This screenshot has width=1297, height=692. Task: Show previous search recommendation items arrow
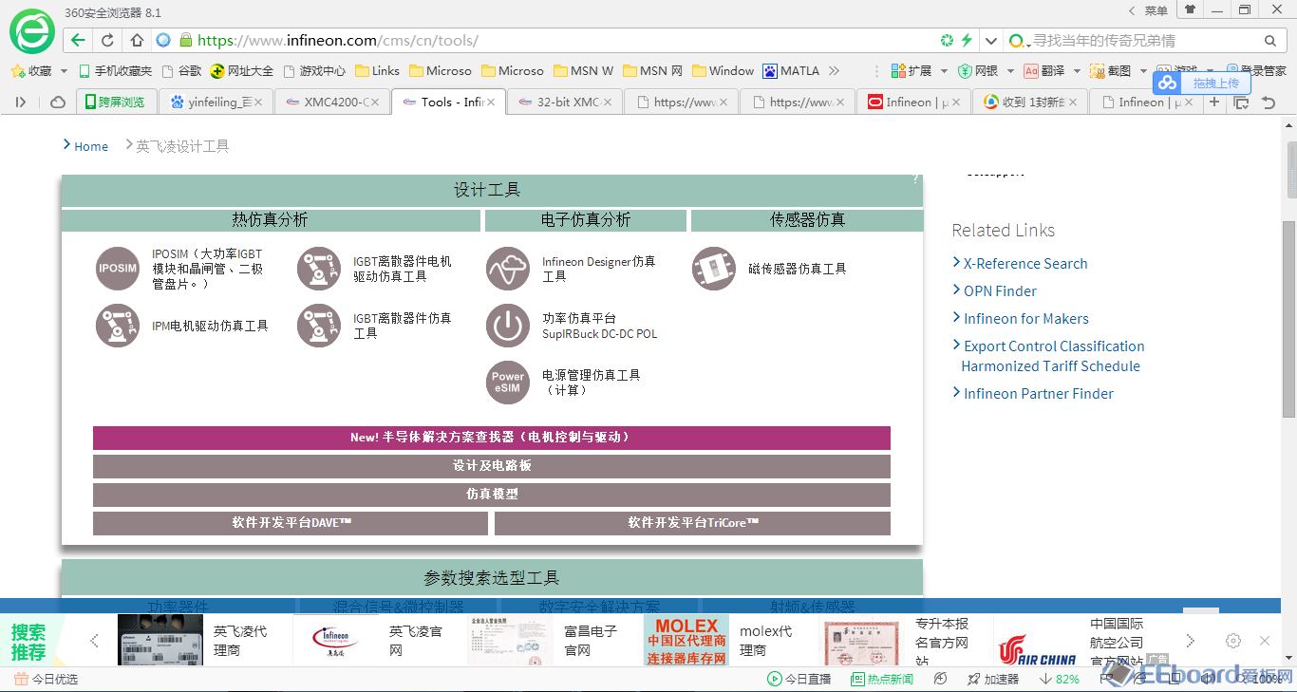(94, 641)
